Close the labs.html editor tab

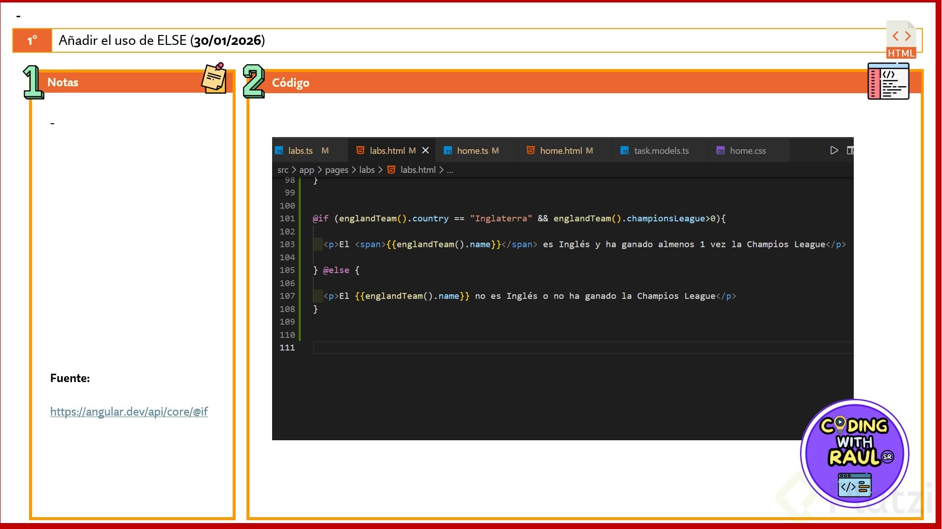coord(425,150)
